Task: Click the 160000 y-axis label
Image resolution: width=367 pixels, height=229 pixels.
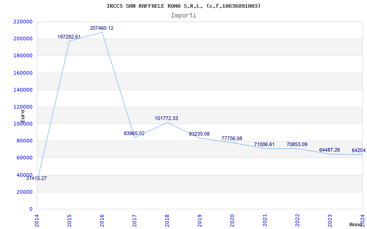Action: (23, 73)
